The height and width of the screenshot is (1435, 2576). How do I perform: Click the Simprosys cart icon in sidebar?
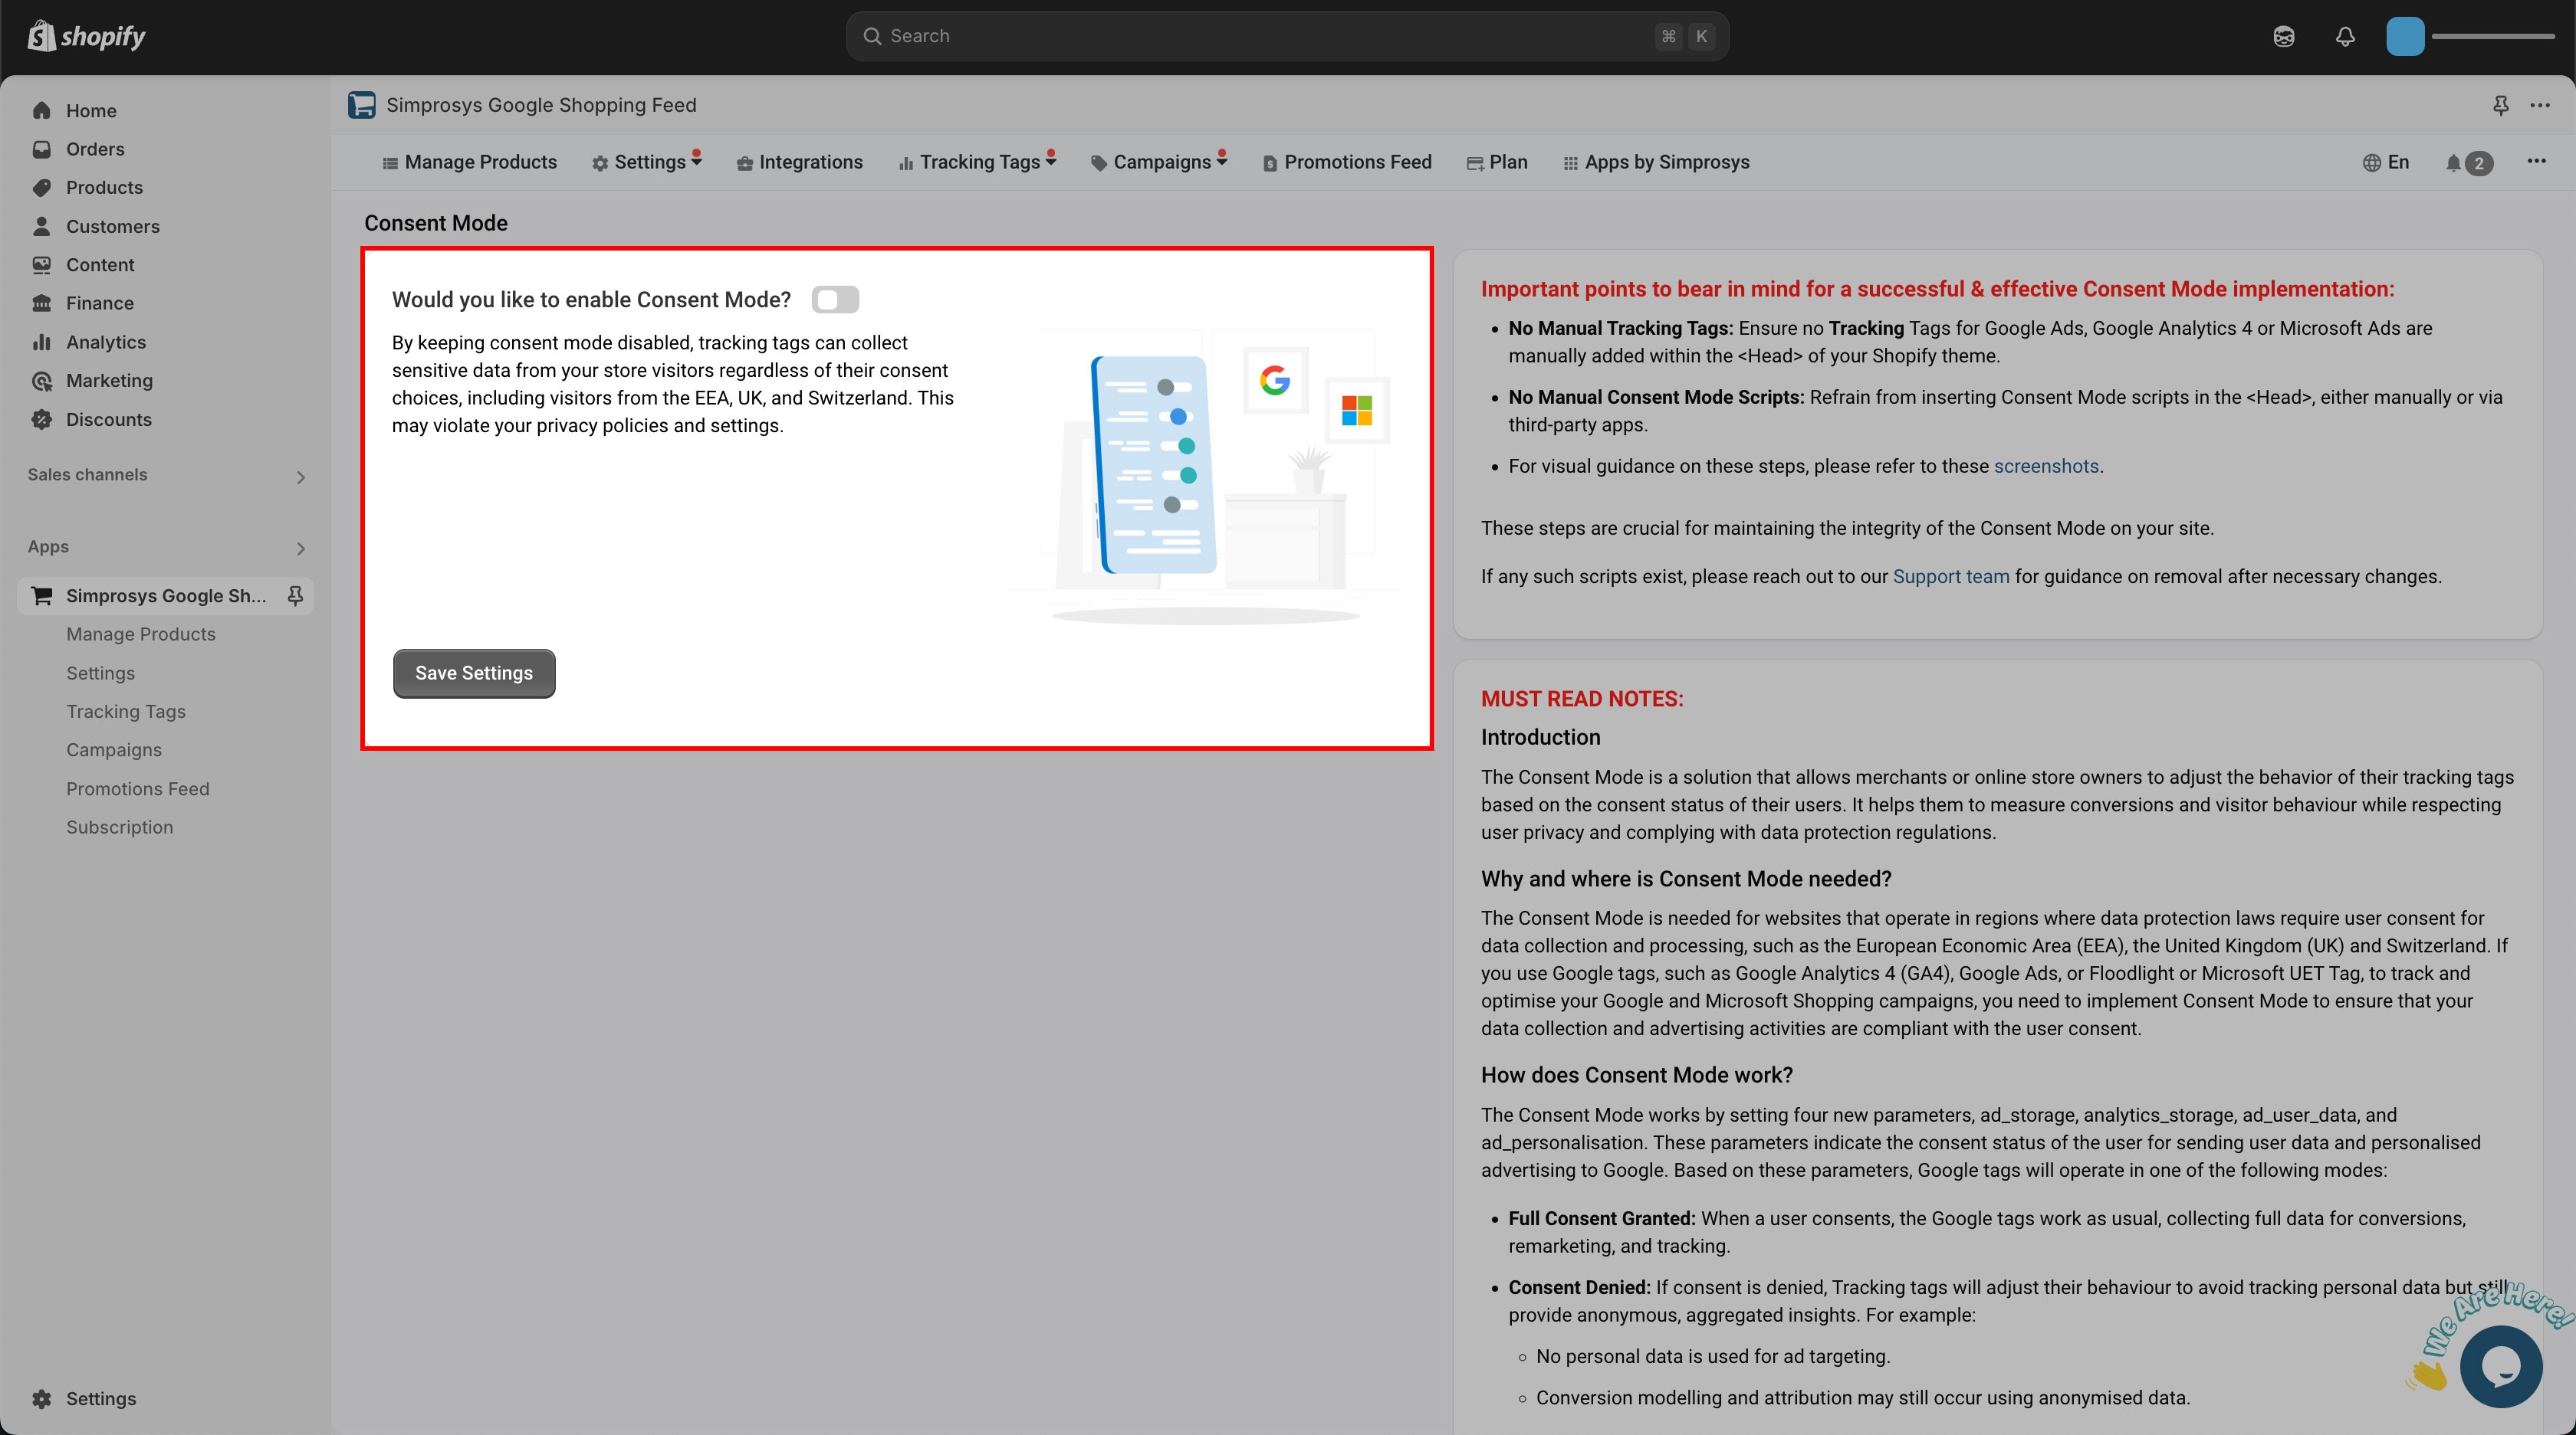pyautogui.click(x=42, y=595)
